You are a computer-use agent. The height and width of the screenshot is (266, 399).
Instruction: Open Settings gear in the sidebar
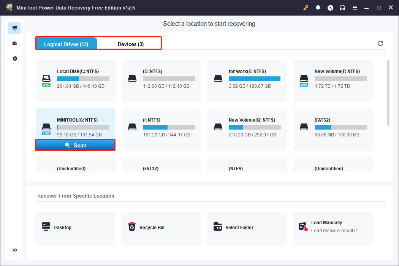click(x=14, y=58)
